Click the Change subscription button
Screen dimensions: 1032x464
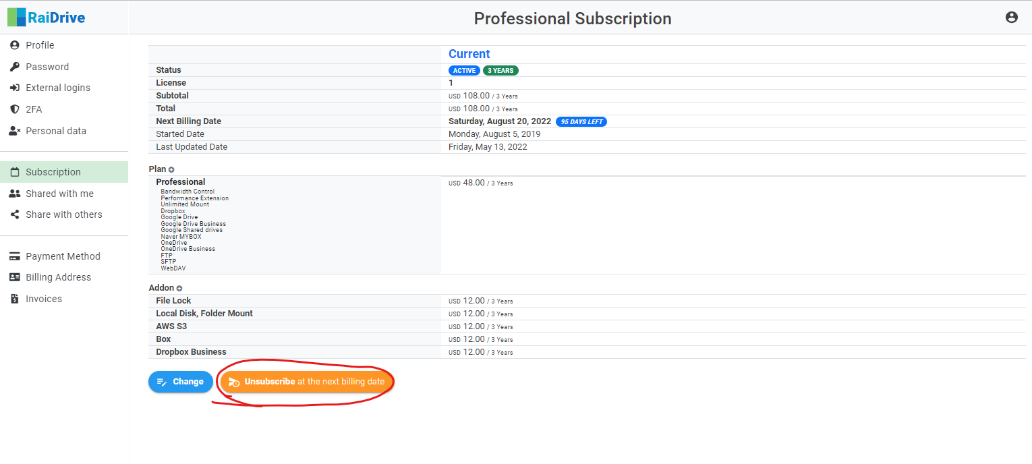point(181,382)
